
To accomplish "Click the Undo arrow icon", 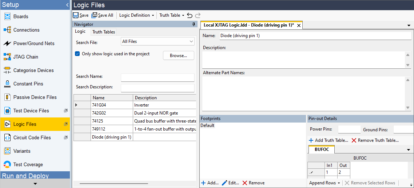I will 190,15.
